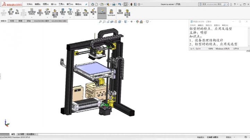The width and height of the screenshot is (250, 140).
Task: Open View Settings monitor icon
Action: pyautogui.click(x=147, y=21)
